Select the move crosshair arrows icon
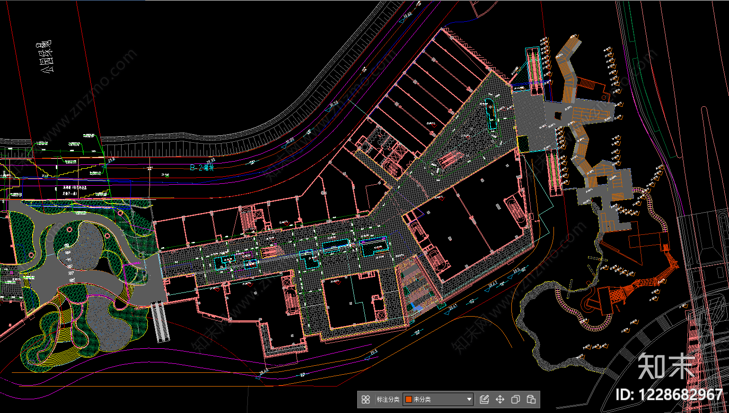729x413 pixels. click(x=500, y=399)
